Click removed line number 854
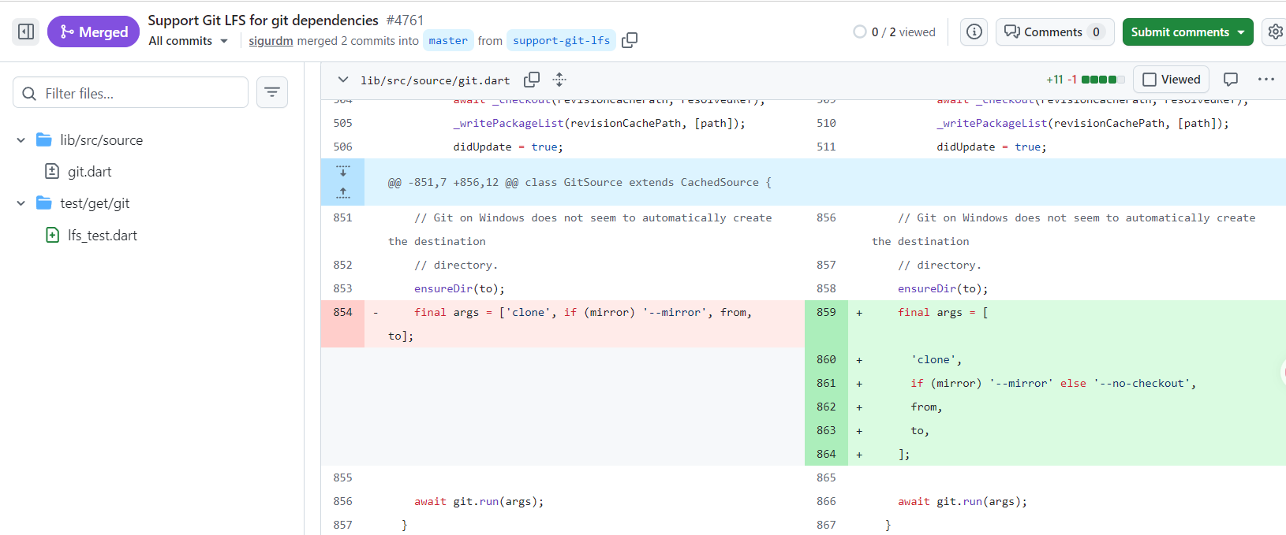 click(342, 312)
